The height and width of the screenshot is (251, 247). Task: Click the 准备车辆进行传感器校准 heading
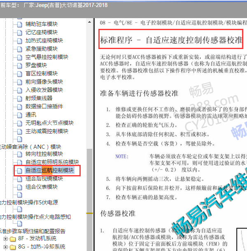pyautogui.click(x=139, y=93)
